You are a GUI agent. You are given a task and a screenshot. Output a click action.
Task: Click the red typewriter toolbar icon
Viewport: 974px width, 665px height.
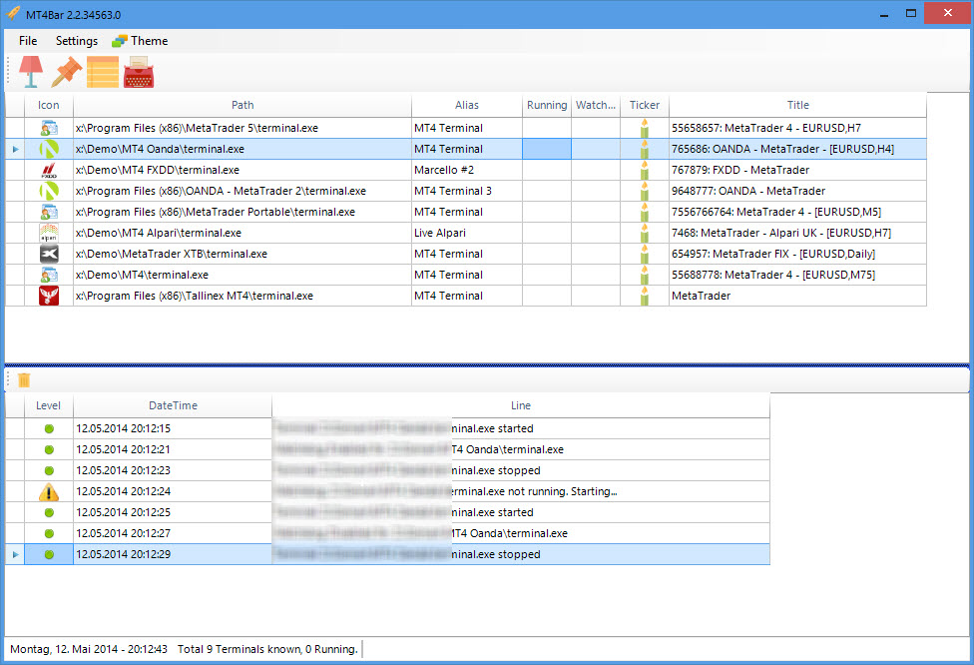[x=139, y=72]
